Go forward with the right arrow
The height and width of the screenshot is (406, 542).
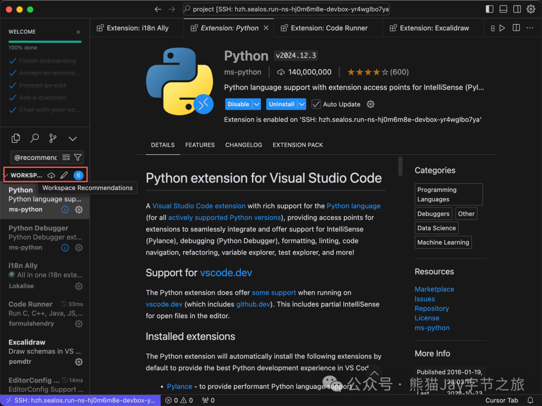172,10
